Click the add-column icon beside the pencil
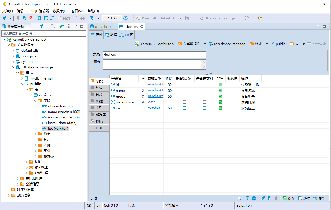The image size is (331, 210). pyautogui.click(x=269, y=198)
